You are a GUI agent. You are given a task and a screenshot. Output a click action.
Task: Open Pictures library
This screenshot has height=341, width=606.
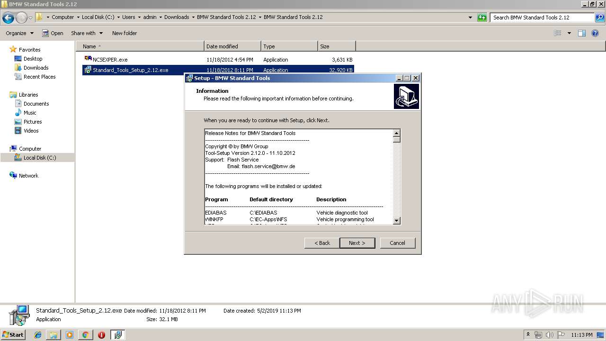tap(33, 122)
